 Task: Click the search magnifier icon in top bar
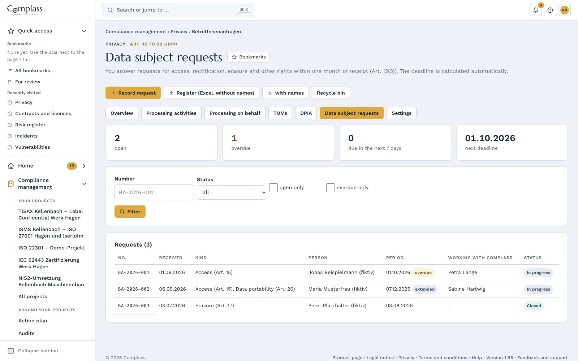110,10
